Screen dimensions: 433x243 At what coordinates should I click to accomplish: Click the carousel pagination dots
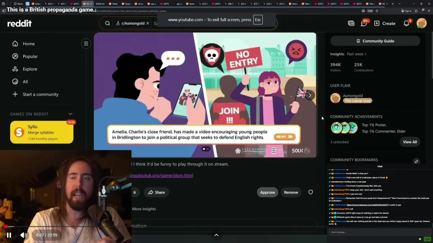coord(205,149)
